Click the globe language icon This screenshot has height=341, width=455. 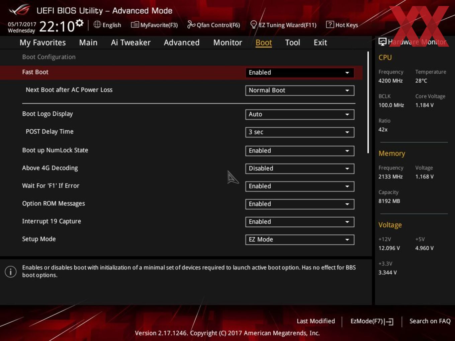click(97, 24)
